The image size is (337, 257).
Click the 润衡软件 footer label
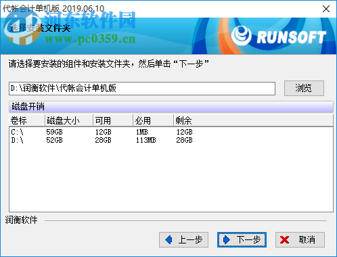(21, 220)
